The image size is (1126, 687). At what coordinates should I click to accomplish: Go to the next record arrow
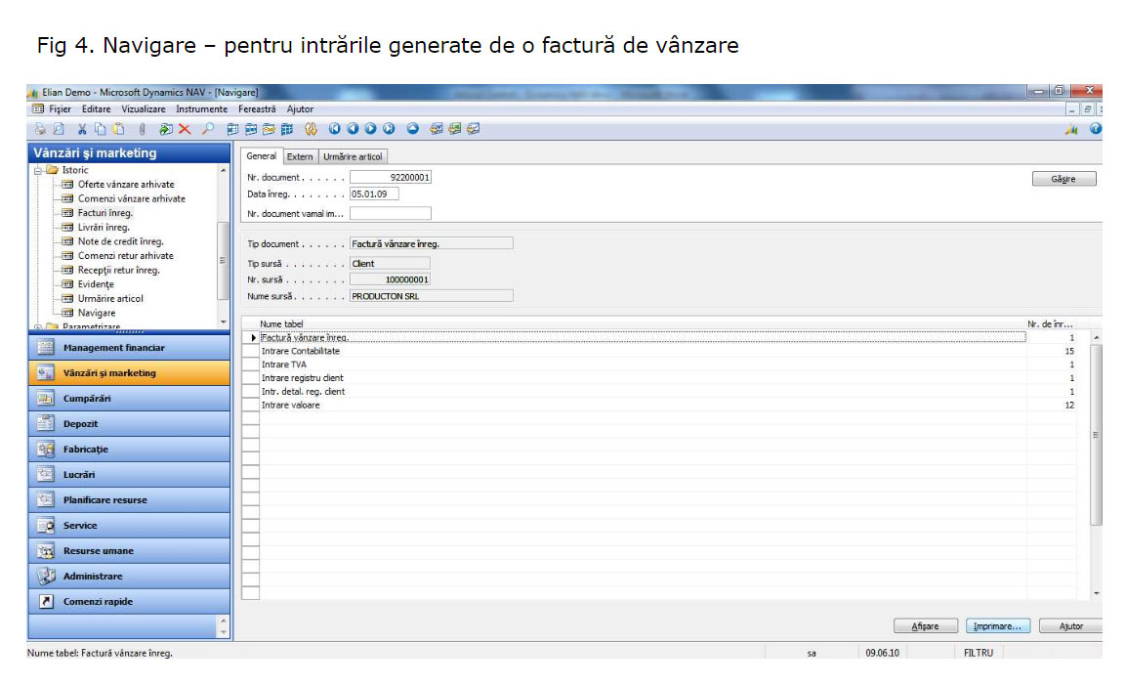point(370,129)
